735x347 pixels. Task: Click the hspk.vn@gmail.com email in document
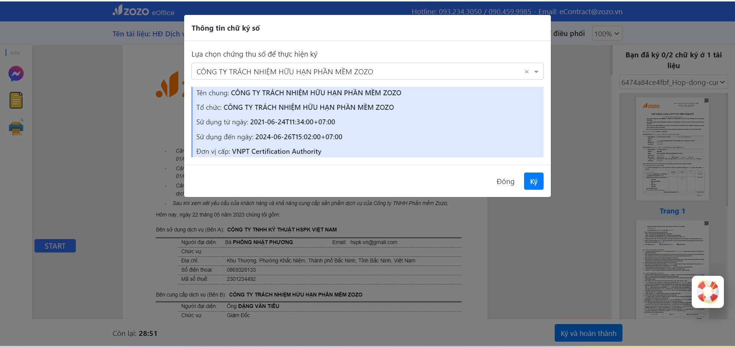[374, 242]
